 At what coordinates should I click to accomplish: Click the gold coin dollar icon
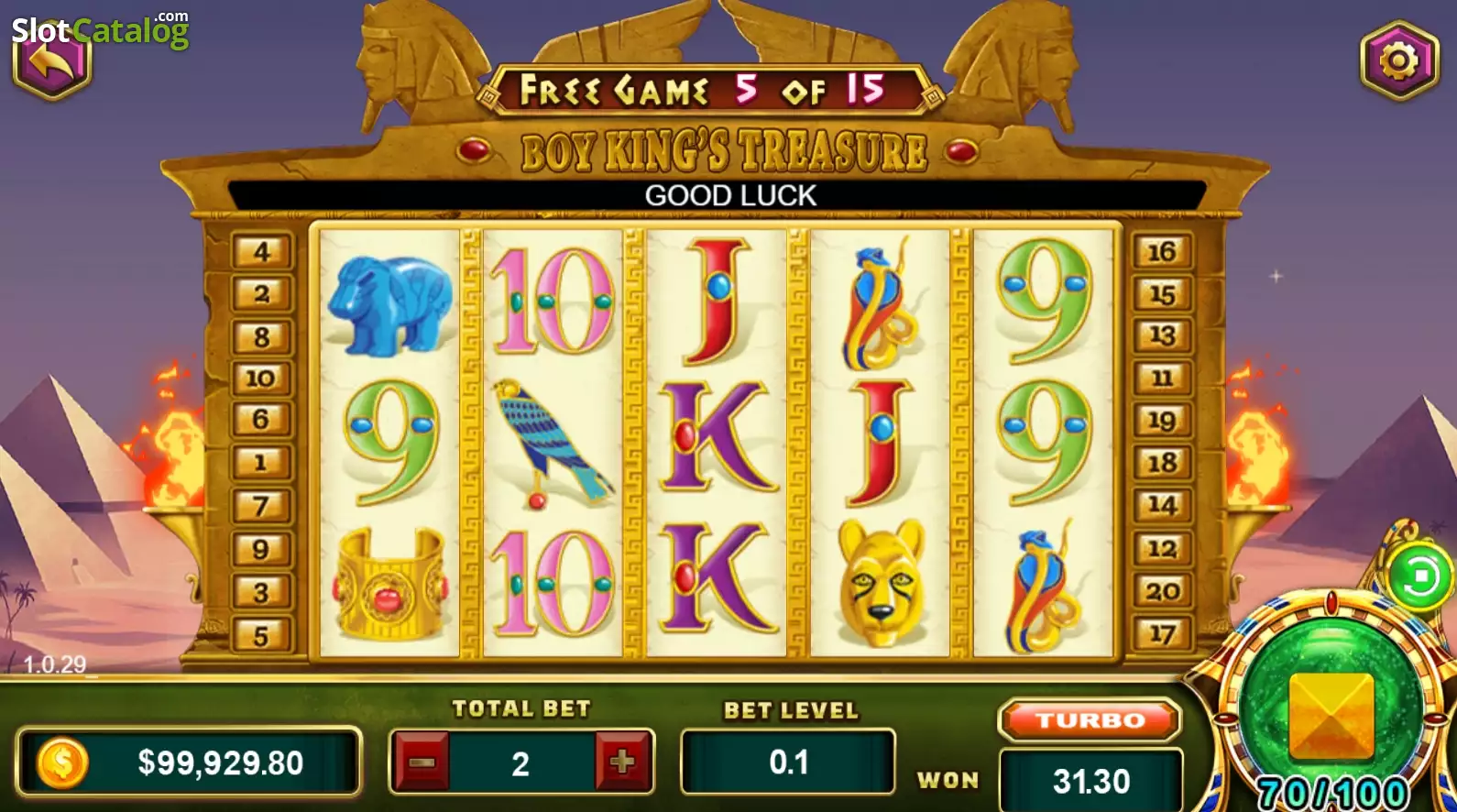(61, 763)
